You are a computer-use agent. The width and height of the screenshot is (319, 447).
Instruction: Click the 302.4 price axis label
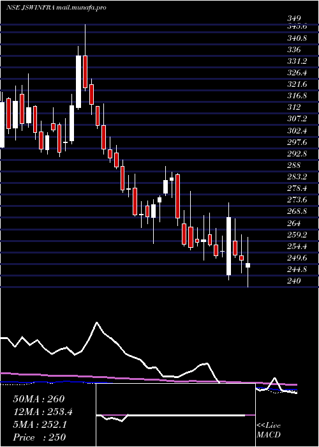[x=297, y=131]
